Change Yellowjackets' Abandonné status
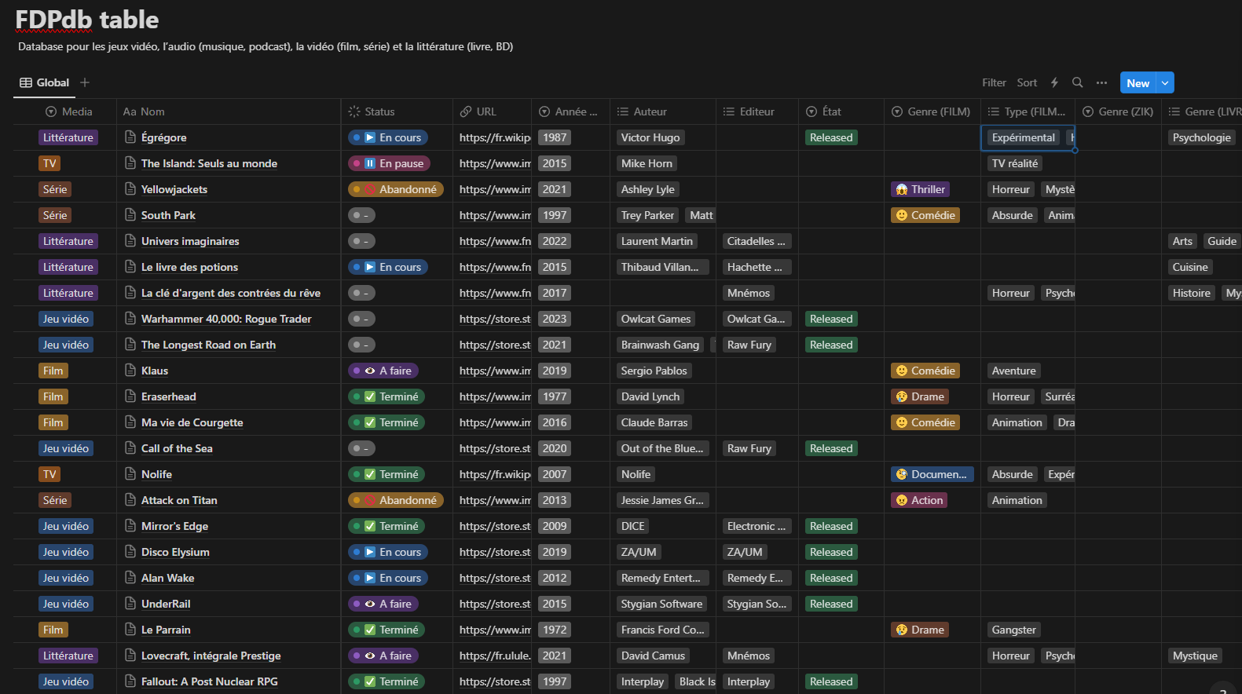The image size is (1242, 694). pyautogui.click(x=396, y=189)
